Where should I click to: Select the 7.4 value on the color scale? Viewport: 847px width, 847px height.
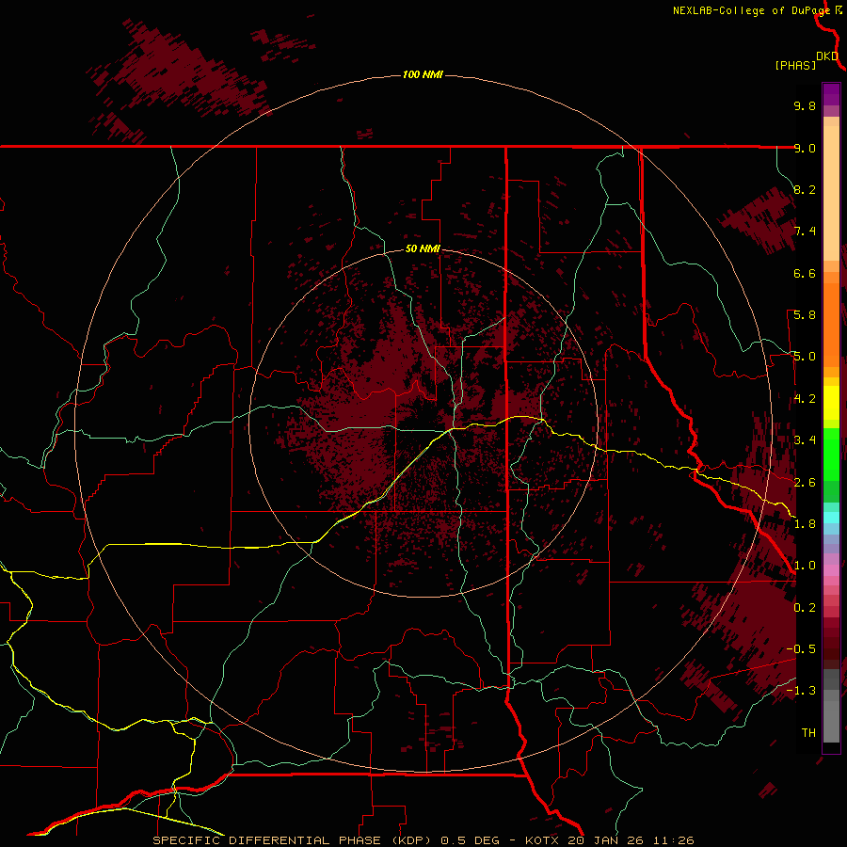(x=805, y=232)
